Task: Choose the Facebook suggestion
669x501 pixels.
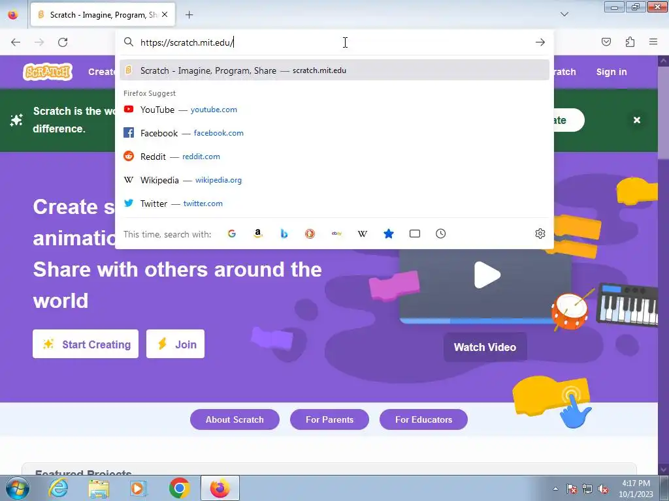Action: pos(334,133)
